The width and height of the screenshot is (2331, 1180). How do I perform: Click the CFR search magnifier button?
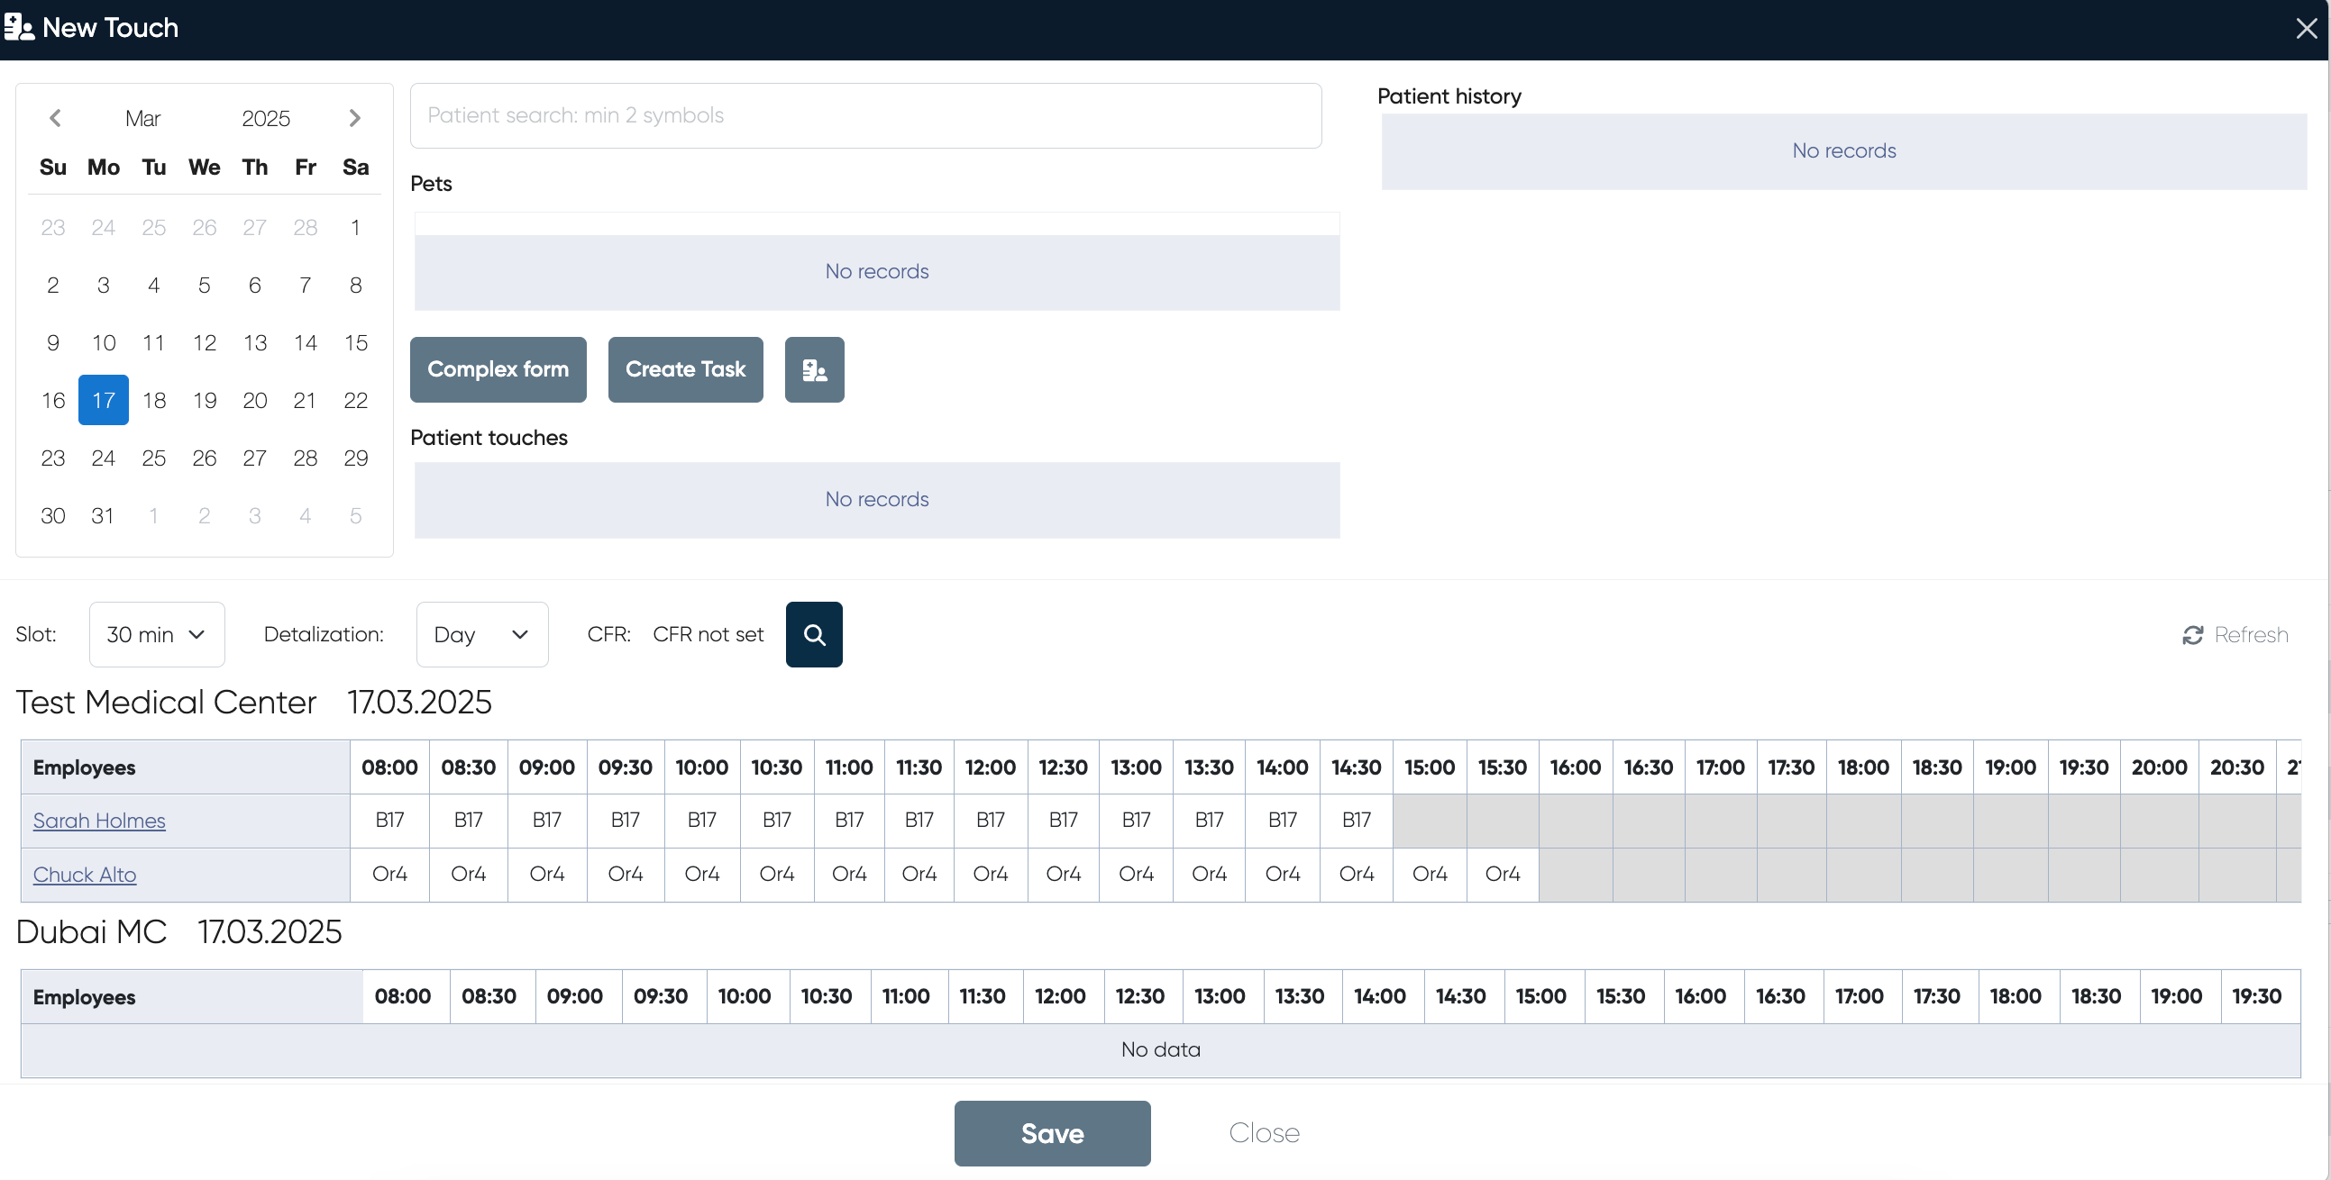pos(813,635)
